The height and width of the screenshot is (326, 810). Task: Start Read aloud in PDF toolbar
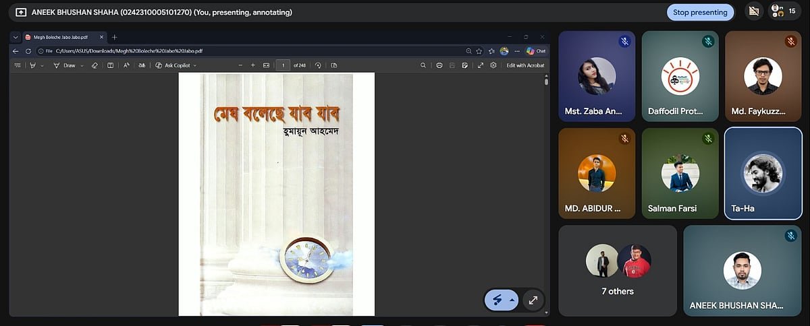126,65
